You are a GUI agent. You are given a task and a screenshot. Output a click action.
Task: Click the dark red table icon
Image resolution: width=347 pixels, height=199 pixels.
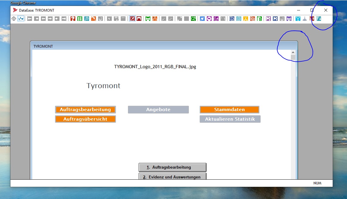pos(139,19)
